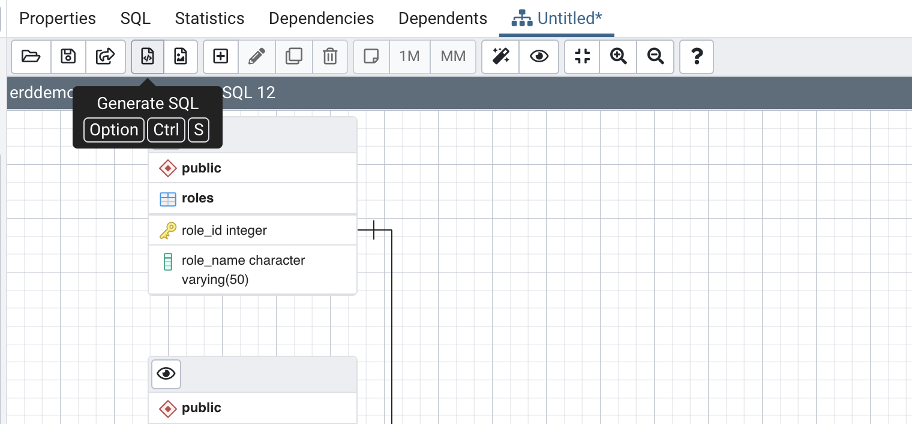Open the load project folder icon

coord(31,57)
